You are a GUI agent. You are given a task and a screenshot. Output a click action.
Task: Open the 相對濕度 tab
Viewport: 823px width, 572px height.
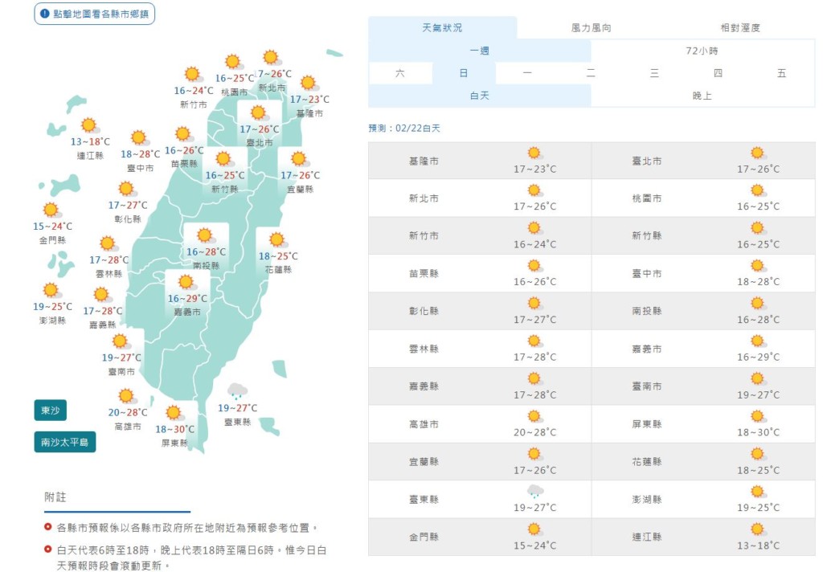(739, 27)
